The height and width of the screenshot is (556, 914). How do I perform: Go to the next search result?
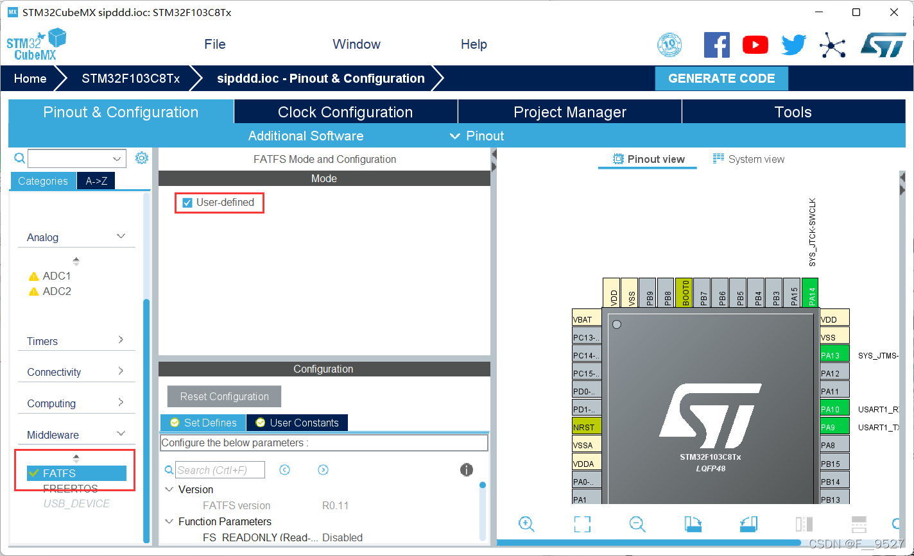pyautogui.click(x=323, y=470)
